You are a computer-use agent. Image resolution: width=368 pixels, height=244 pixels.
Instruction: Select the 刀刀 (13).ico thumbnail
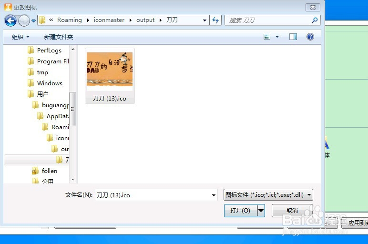[x=110, y=71]
